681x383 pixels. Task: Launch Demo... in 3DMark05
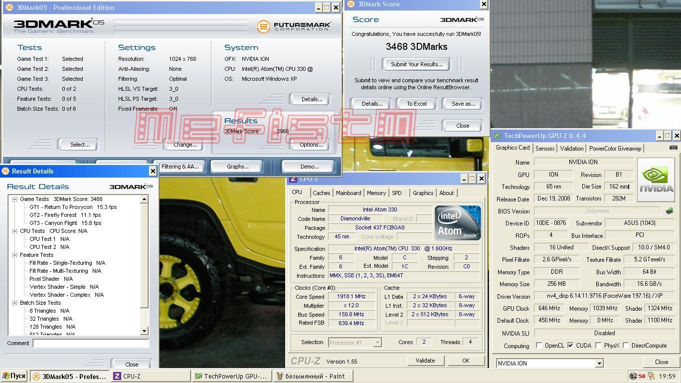(309, 167)
